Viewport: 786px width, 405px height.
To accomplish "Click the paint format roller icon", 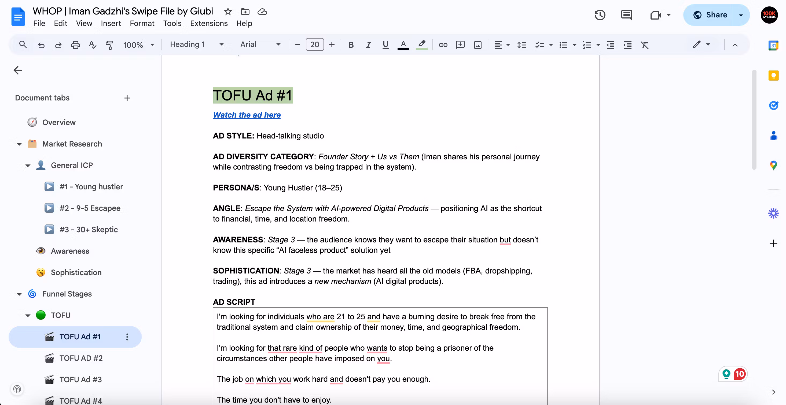I will point(109,45).
